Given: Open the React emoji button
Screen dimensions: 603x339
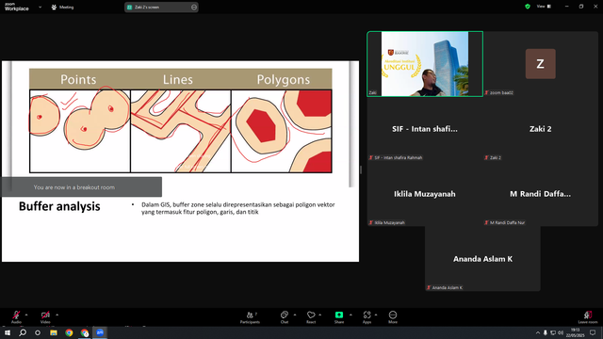Looking at the screenshot, I should click(x=311, y=317).
